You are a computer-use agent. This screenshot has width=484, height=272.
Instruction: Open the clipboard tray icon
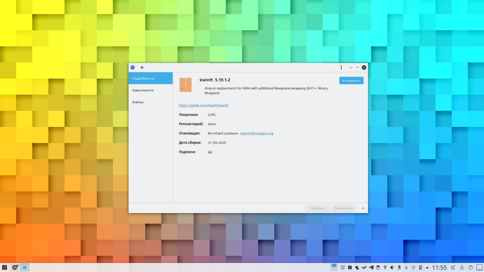click(x=378, y=267)
